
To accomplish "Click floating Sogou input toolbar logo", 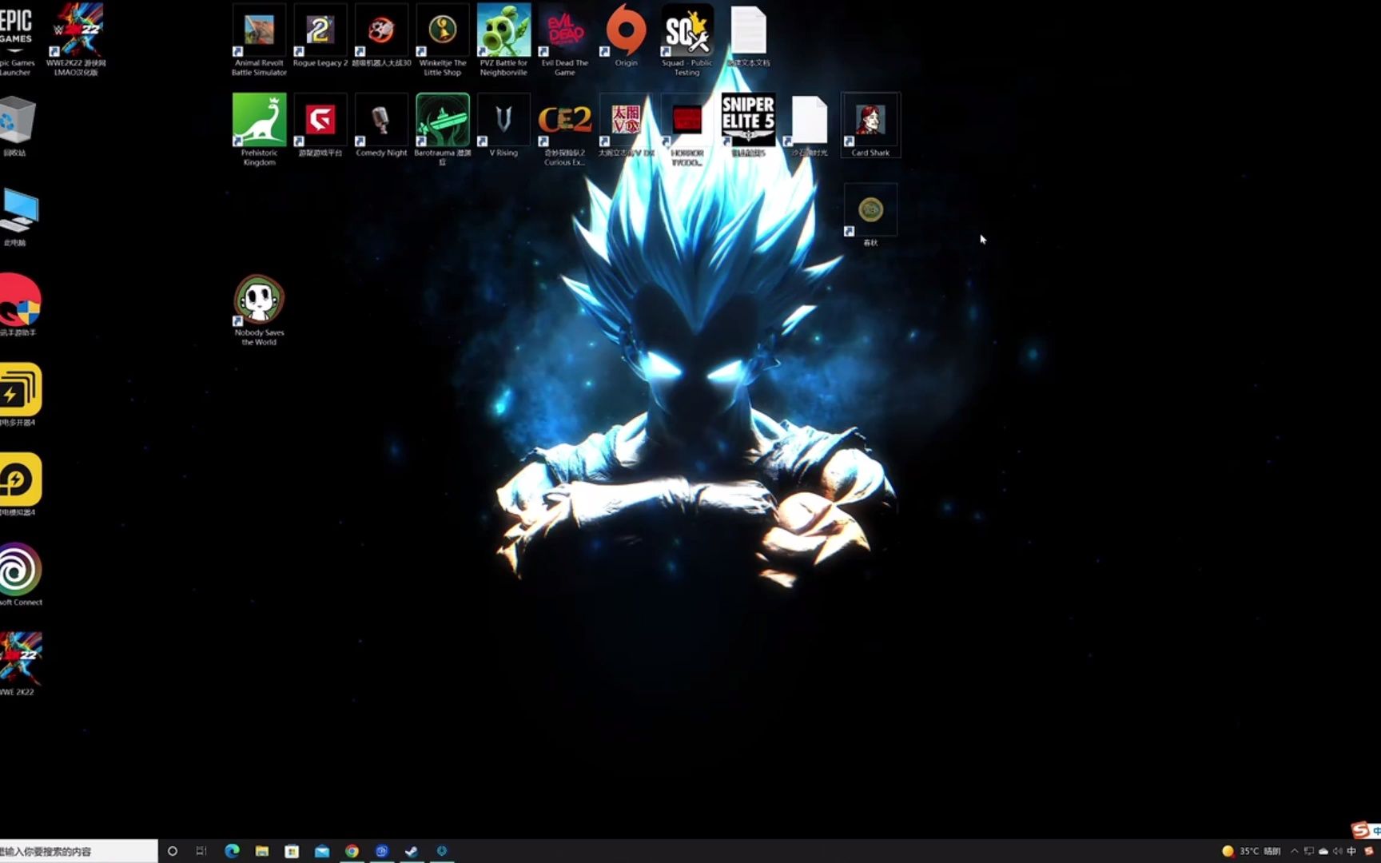I will 1360,830.
